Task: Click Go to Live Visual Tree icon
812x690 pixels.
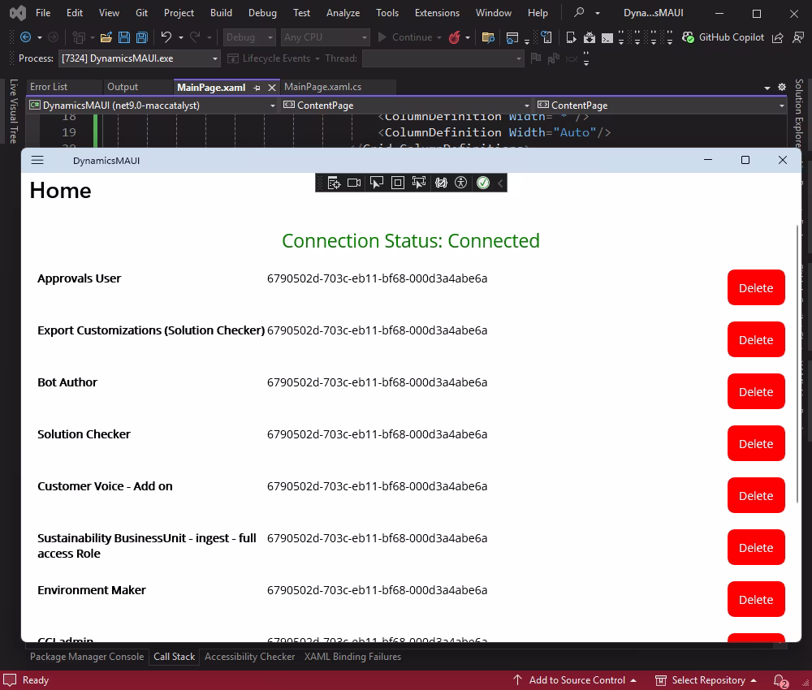Action: (x=334, y=183)
